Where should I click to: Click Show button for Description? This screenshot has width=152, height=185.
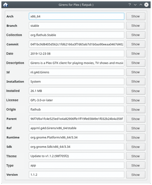136,63
